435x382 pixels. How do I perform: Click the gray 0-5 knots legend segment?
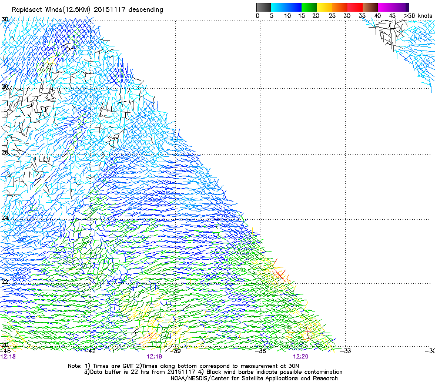click(263, 7)
